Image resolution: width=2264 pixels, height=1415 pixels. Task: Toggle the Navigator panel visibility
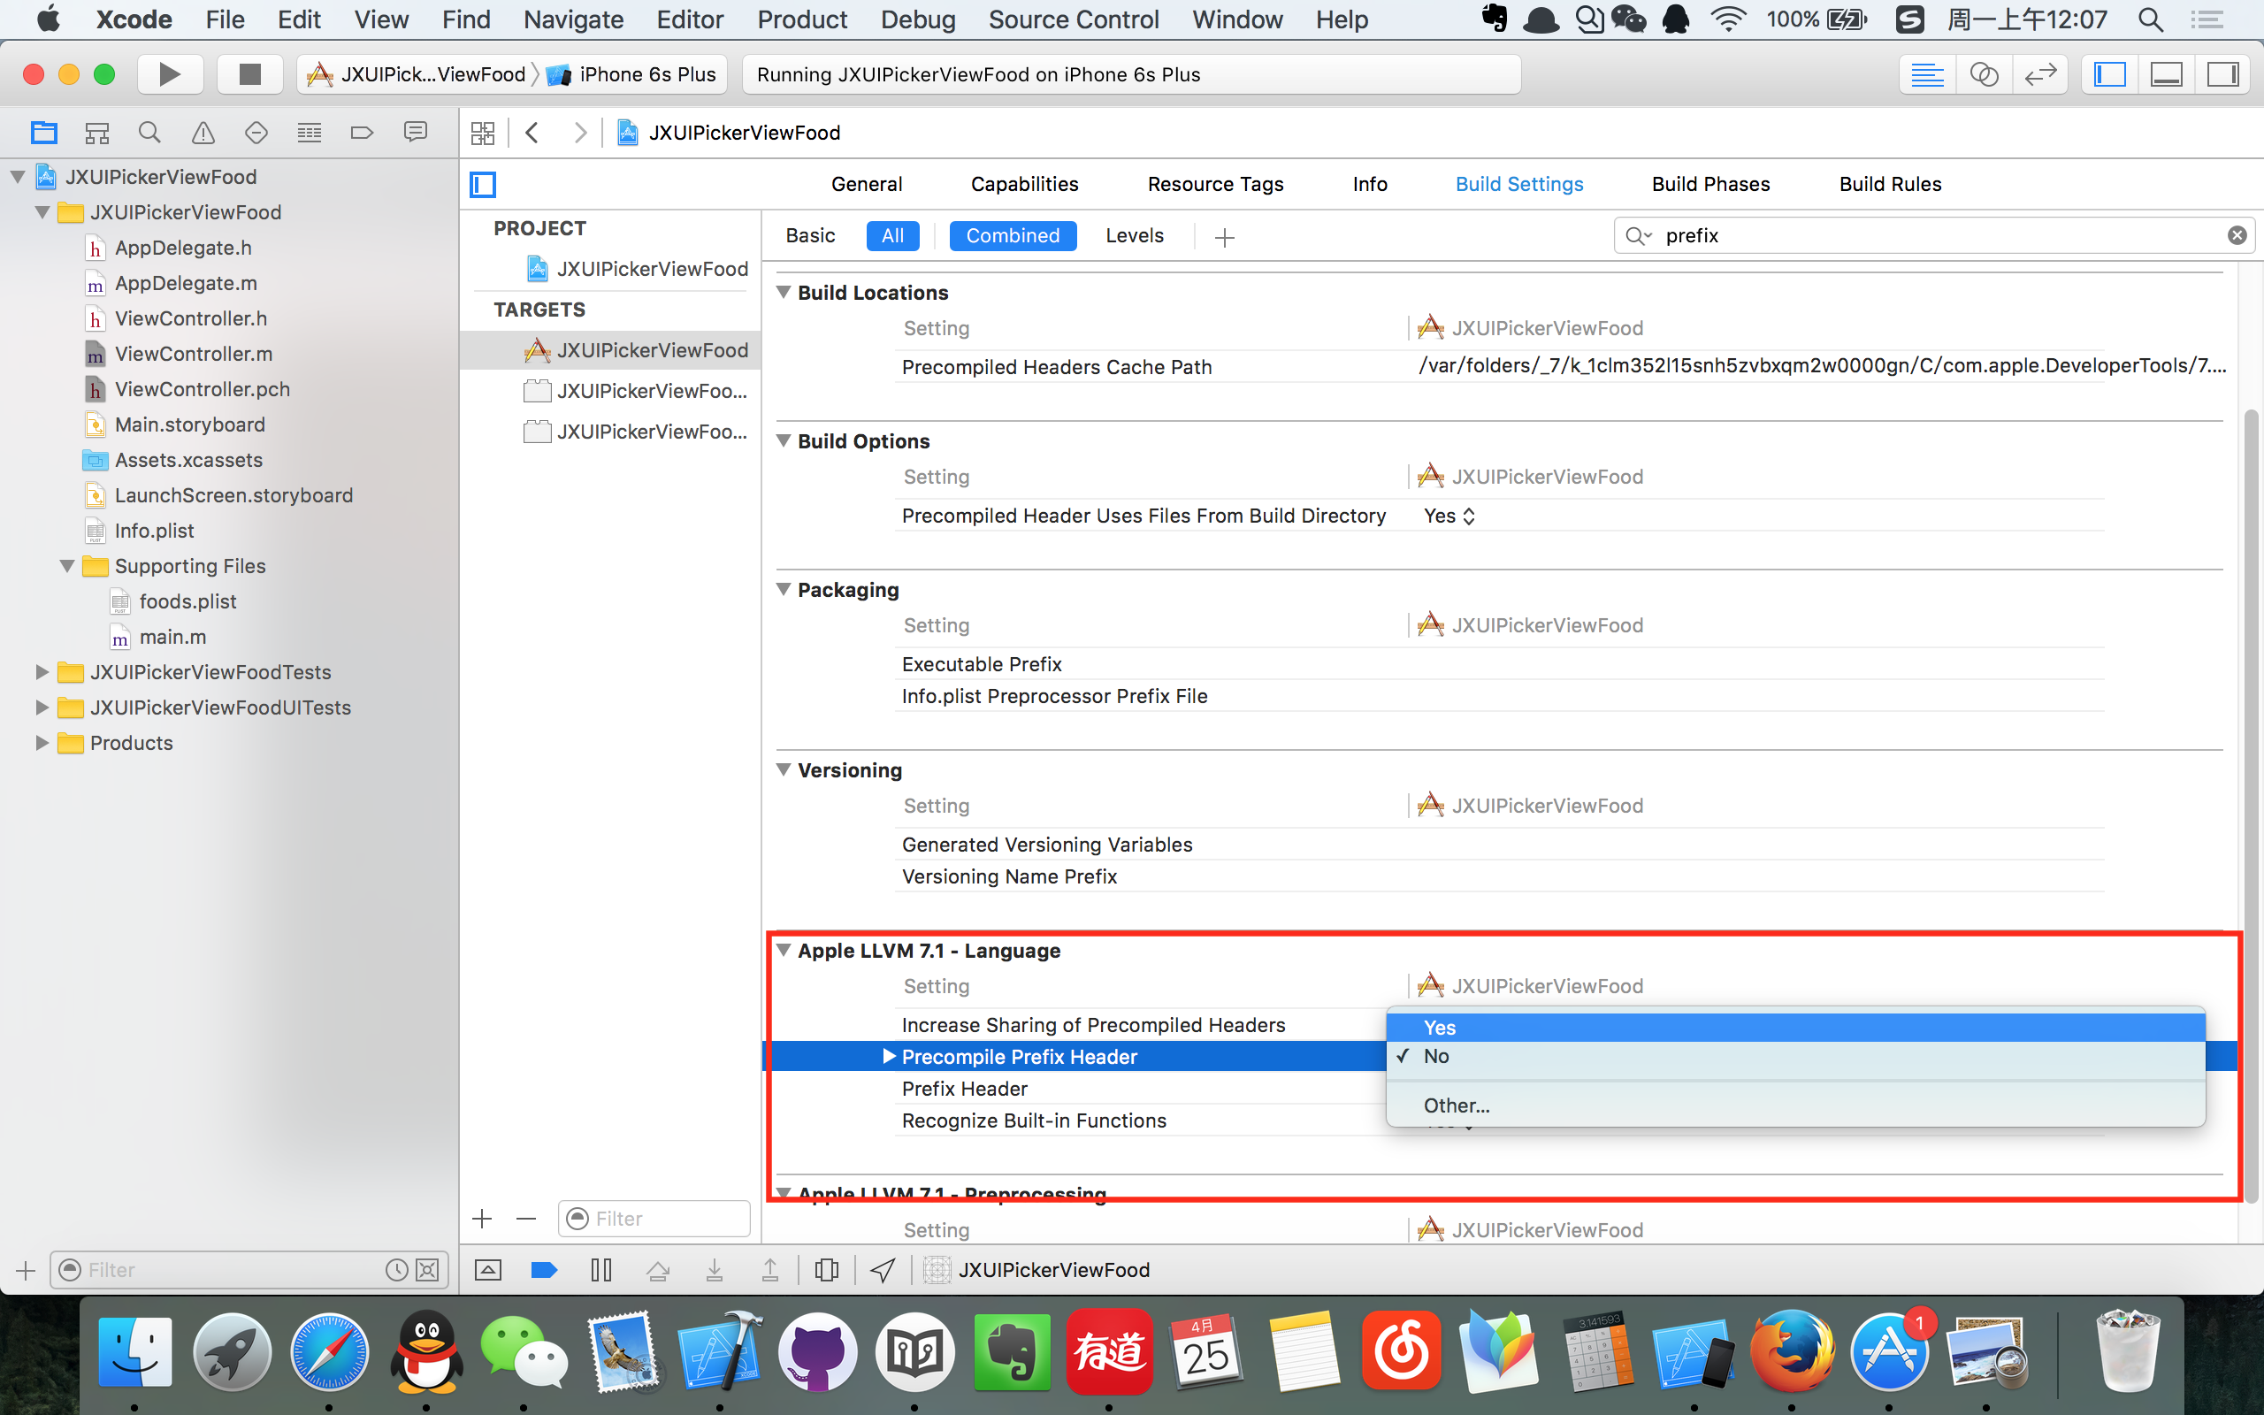point(2109,74)
